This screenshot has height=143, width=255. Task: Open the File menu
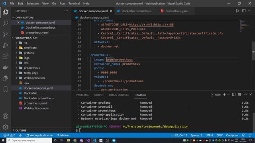12,4
